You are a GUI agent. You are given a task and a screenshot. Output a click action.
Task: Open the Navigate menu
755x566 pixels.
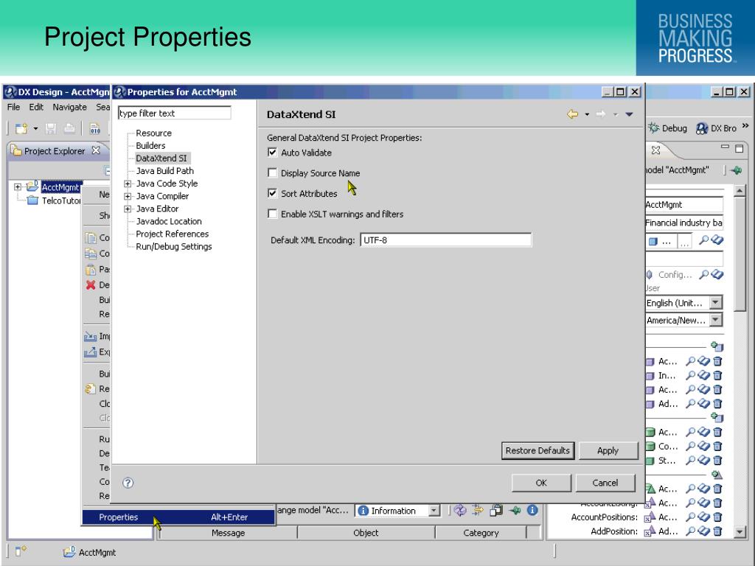[x=70, y=107]
